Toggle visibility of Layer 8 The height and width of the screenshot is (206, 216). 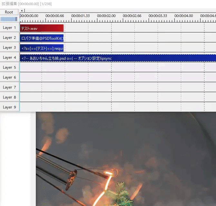[9, 97]
